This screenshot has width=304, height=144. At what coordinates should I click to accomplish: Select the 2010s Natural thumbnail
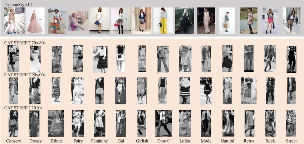(x=228, y=124)
